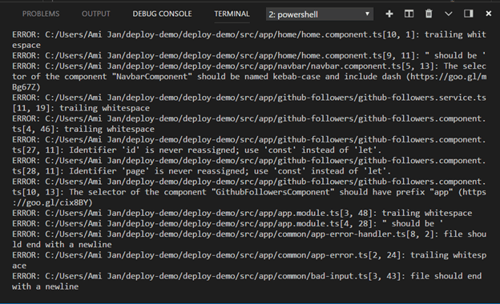Open the '2: powershell' terminal dropdown
The image size is (500, 304).
[x=320, y=14]
